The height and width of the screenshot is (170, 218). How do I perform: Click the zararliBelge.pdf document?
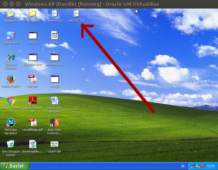[x=32, y=123]
